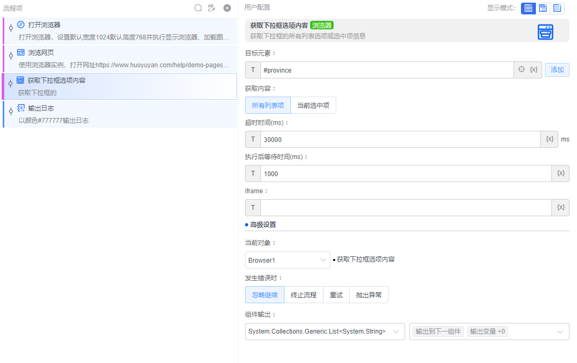The image size is (577, 363).
Task: Click the AB batch-rename icon in flow header
Action: (x=211, y=7)
